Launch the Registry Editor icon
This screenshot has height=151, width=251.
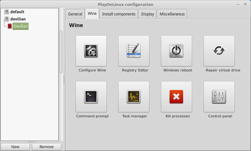(134, 51)
